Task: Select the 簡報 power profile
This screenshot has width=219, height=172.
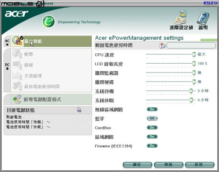Action: click(x=51, y=65)
